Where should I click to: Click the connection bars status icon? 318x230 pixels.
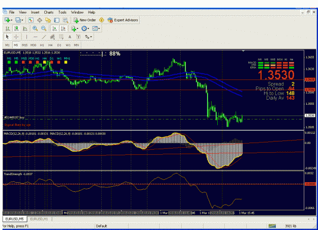coord(272,226)
